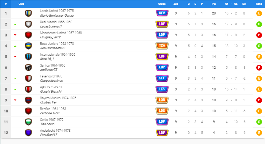The image size is (265, 144).
Task: Click the Internazionale striped shield icon
Action: 28,57
